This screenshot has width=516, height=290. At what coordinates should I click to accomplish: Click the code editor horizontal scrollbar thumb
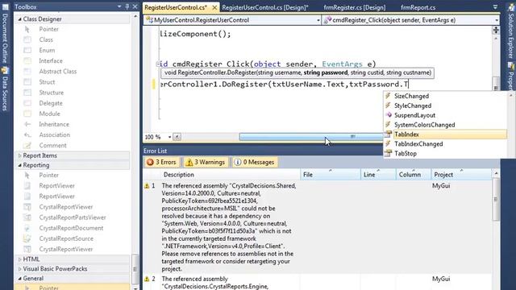point(311,137)
